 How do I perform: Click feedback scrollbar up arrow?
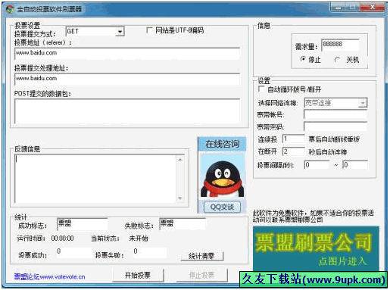(x=180, y=160)
